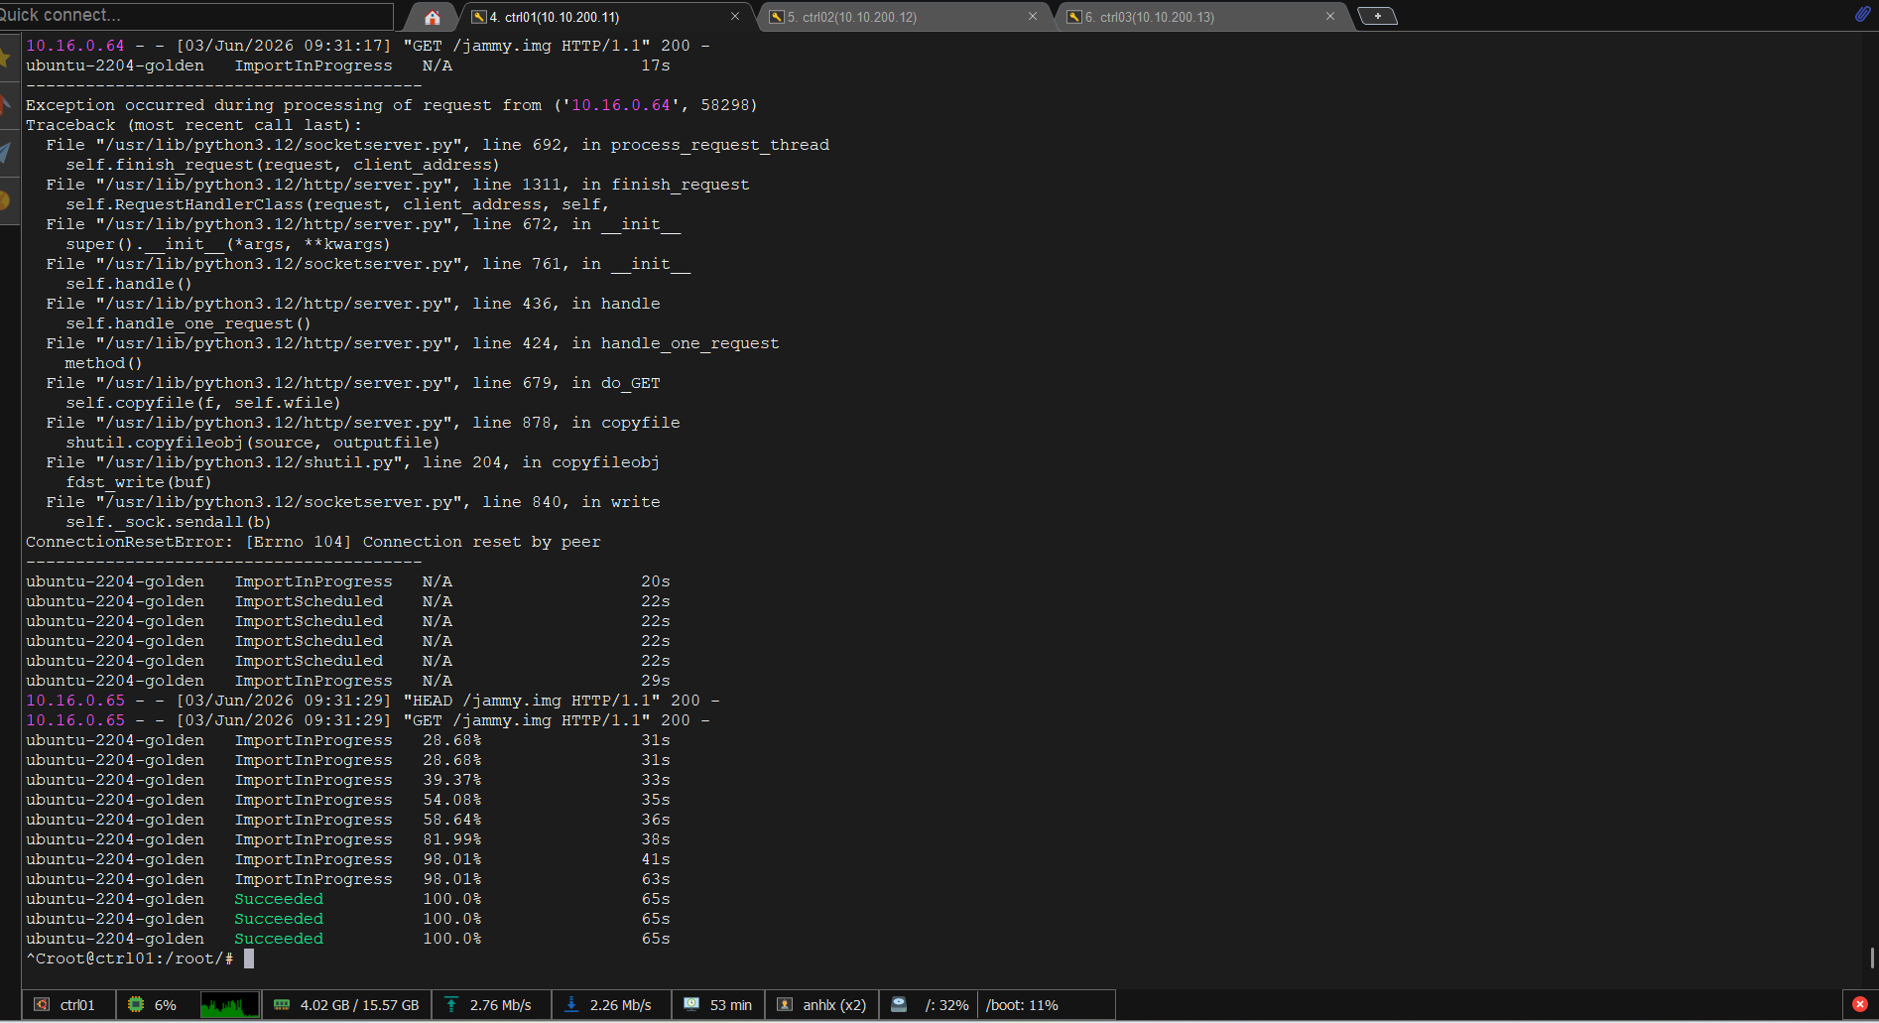
Task: Click the ctrl01 host icon in the status bar
Action: click(42, 1004)
